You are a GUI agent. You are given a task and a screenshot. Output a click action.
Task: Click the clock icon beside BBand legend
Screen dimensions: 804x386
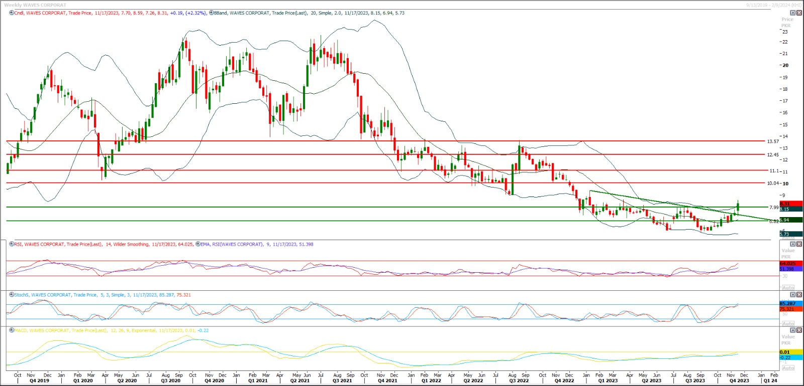point(212,13)
